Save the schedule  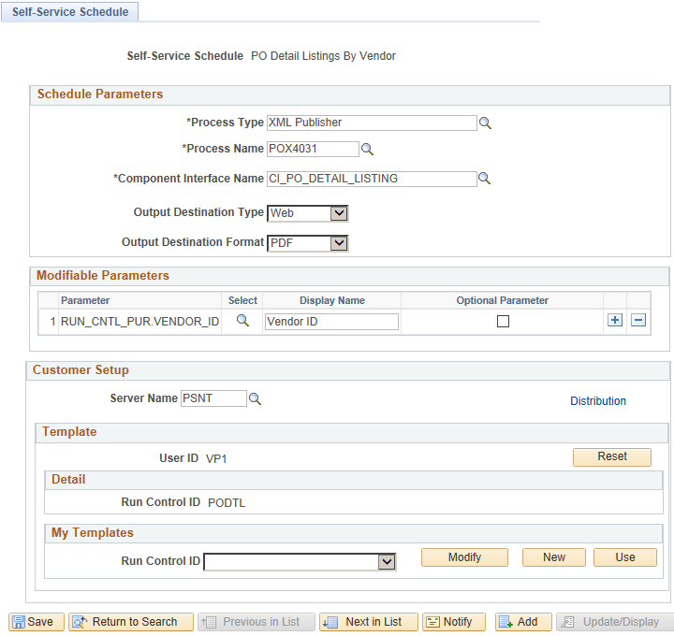coord(37,621)
